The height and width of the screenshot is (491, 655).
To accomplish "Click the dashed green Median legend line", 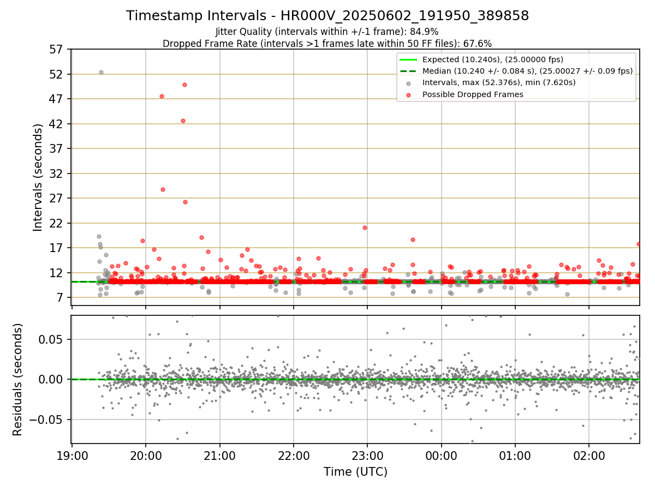I will [408, 71].
